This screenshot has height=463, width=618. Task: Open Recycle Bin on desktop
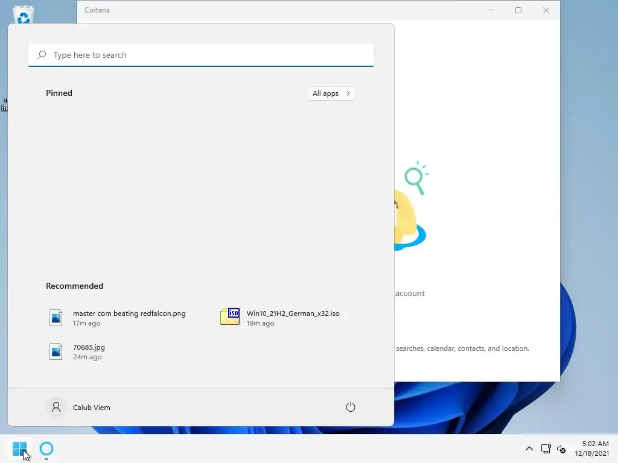(x=24, y=14)
